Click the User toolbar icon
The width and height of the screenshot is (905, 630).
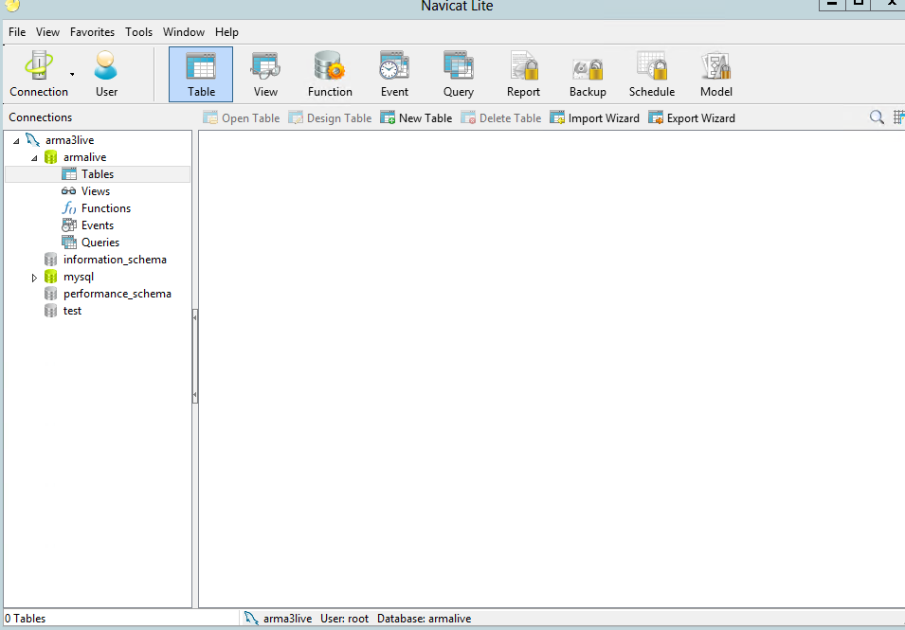point(106,74)
